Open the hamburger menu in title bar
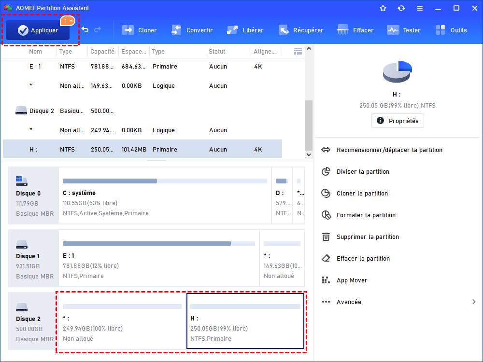483x362 pixels. pyautogui.click(x=420, y=8)
